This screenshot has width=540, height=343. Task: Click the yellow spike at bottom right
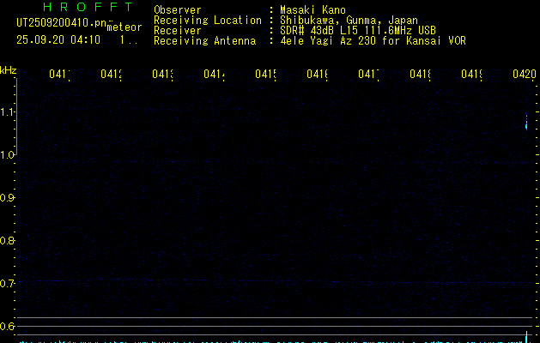[x=526, y=337]
